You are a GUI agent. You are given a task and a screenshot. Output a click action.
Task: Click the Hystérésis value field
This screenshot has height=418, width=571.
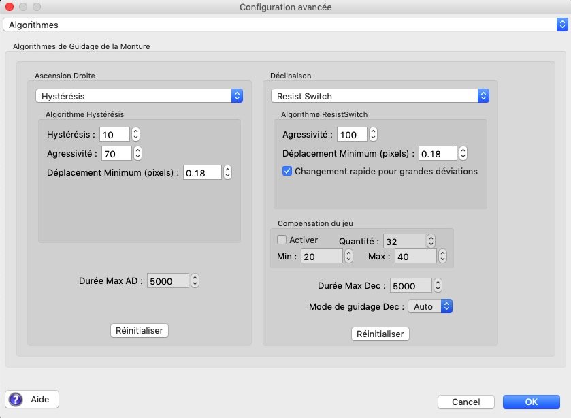click(x=114, y=134)
